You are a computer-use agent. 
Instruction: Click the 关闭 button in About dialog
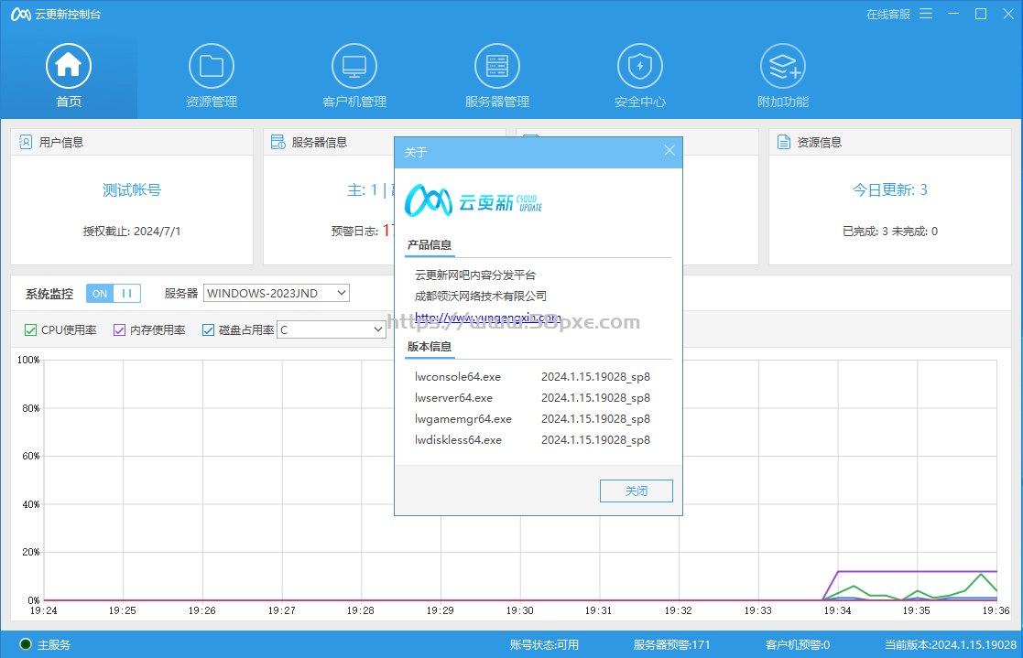[637, 491]
